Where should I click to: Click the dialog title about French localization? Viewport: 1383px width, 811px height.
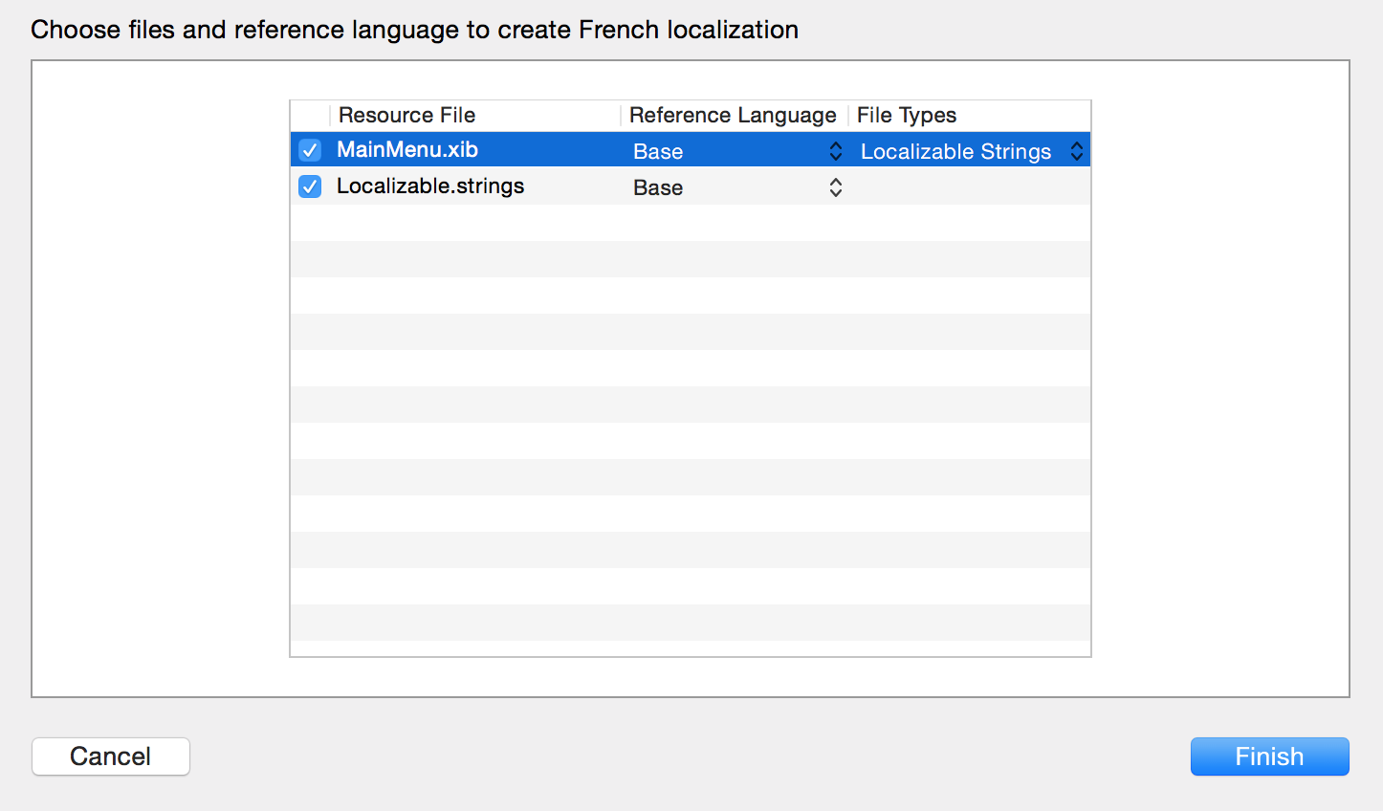point(414,29)
